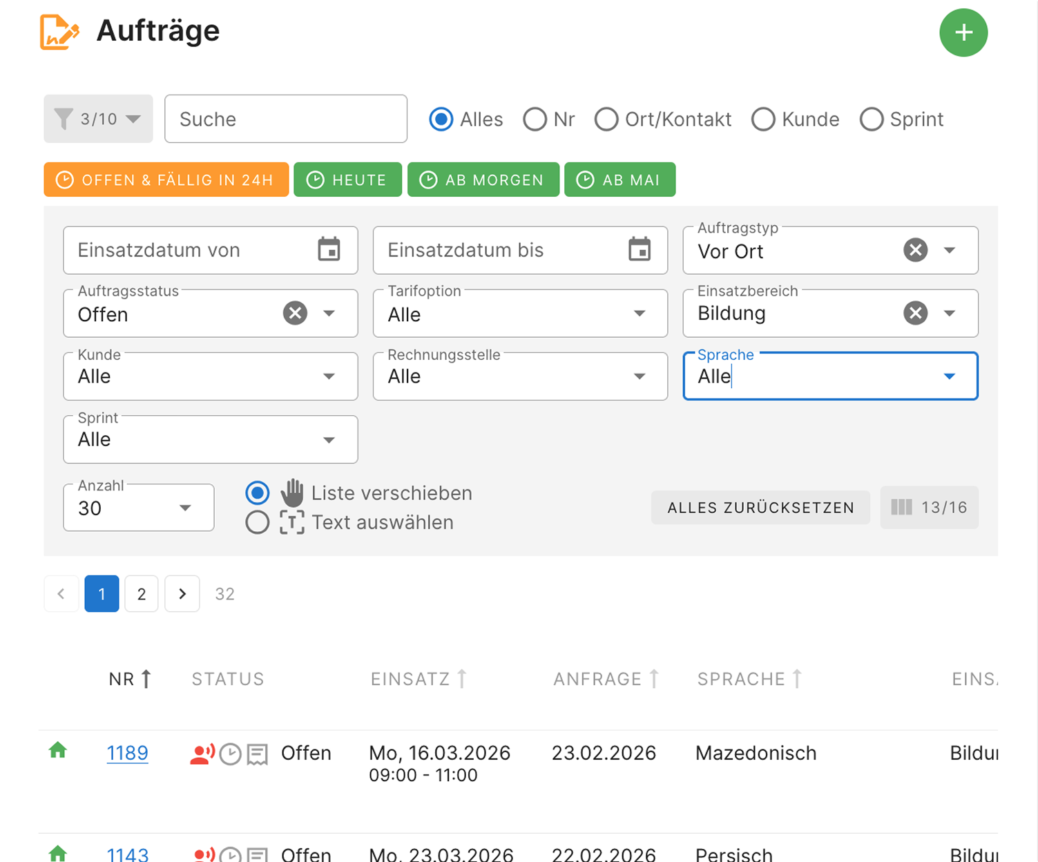Viewport: 1038px width, 862px height.
Task: Expand the Auftragsstatus dropdown arrow
Action: pos(329,313)
